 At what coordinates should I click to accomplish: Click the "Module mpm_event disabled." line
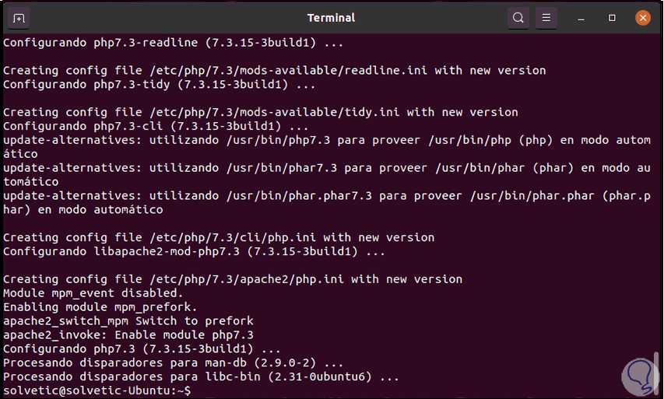tap(93, 293)
